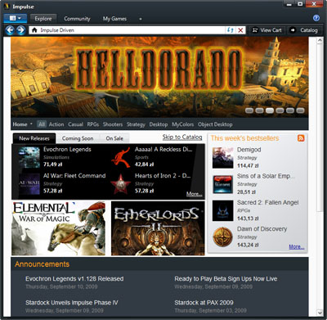Open the Hearts of Iron 2 title
Screen dimensions: 327x320
point(163,176)
